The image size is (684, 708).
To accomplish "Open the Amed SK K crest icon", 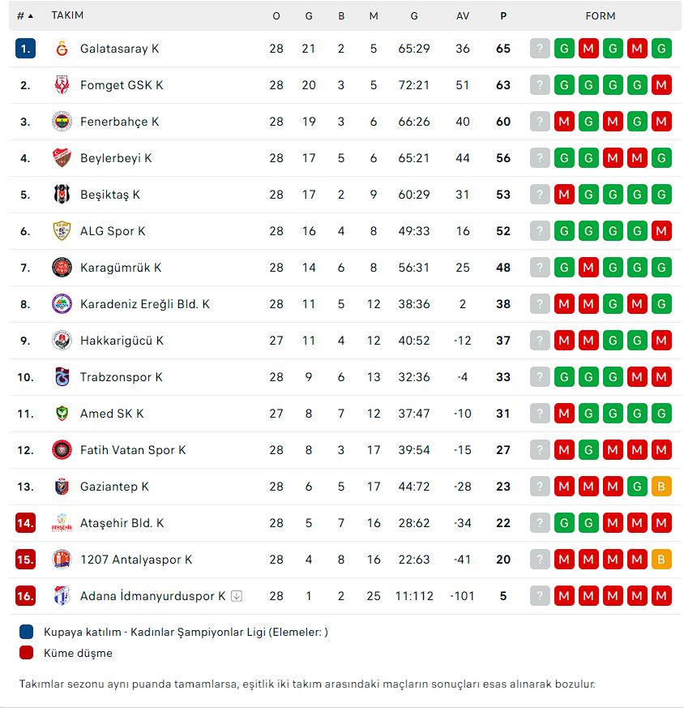I will [62, 414].
